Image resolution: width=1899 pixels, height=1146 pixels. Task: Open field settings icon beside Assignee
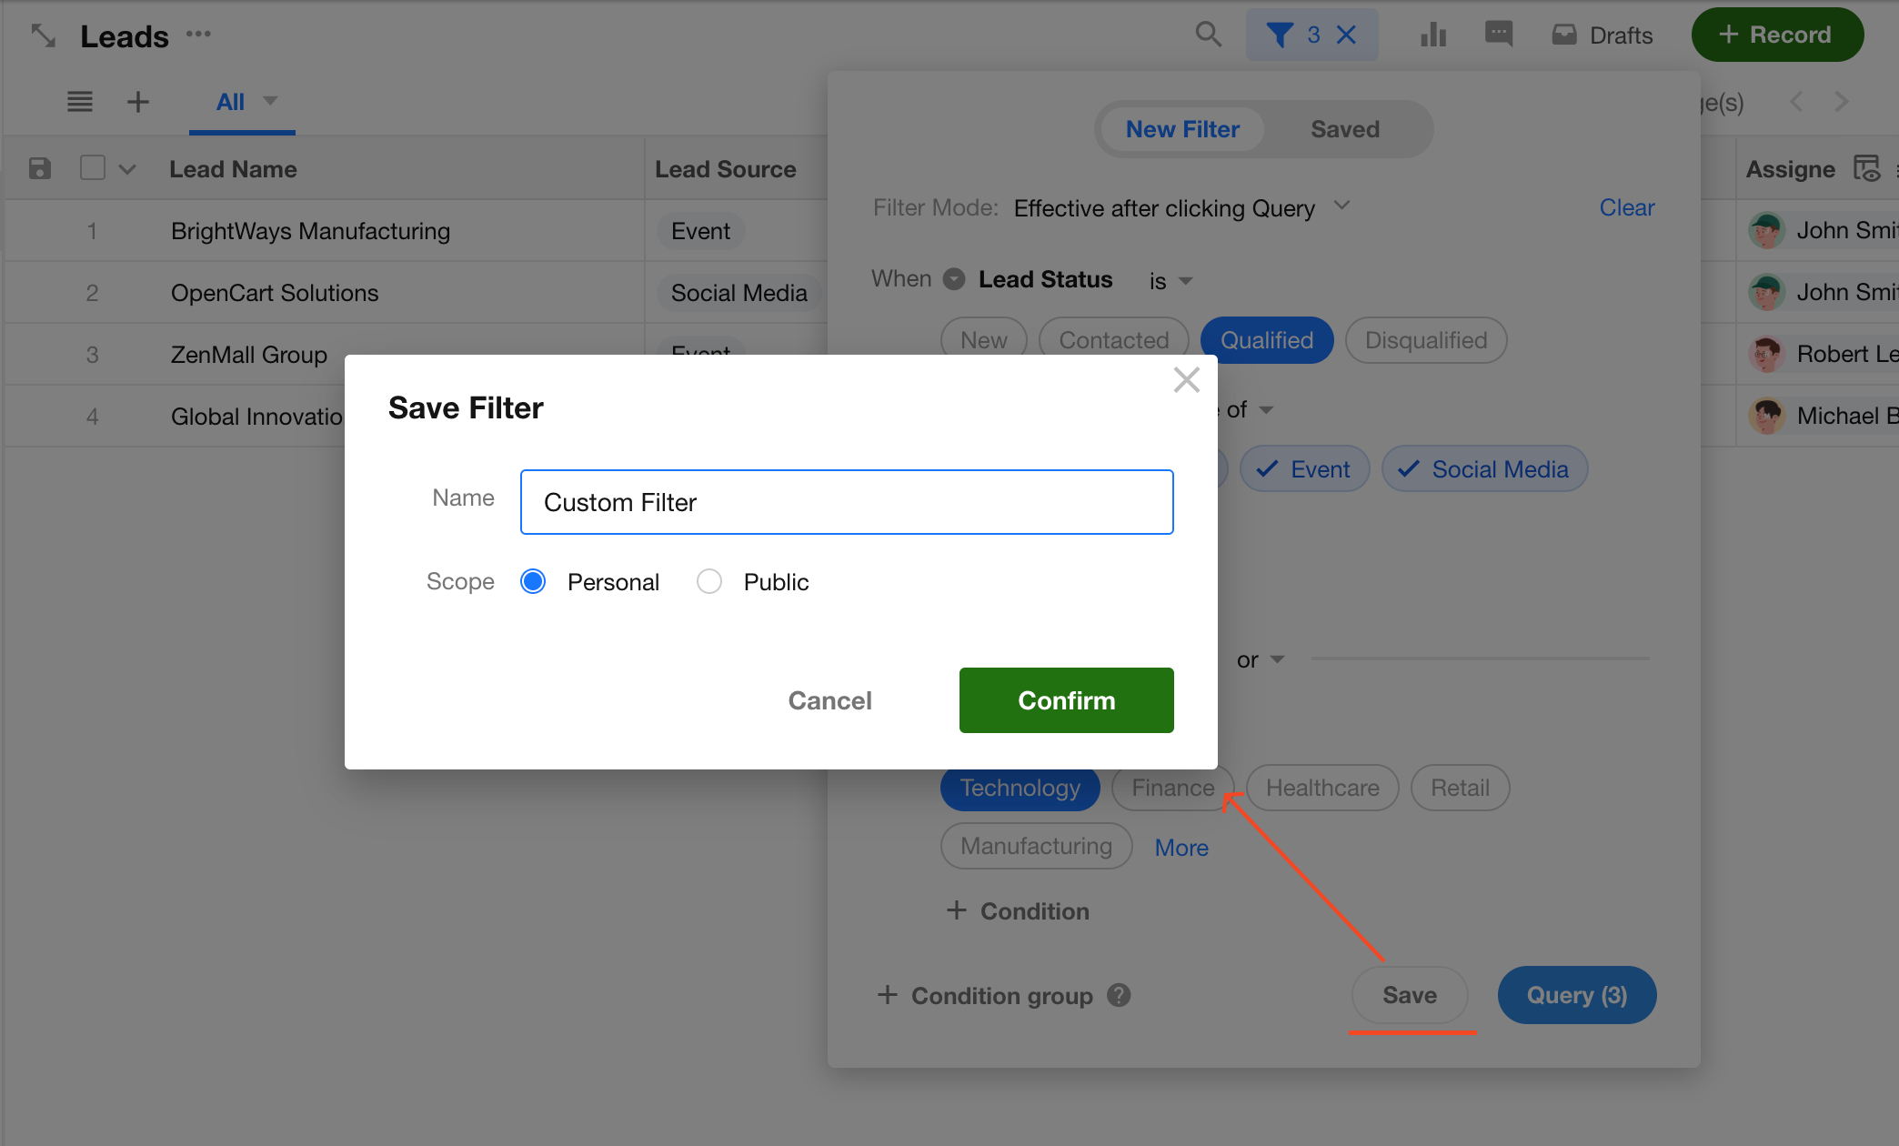point(1865,169)
